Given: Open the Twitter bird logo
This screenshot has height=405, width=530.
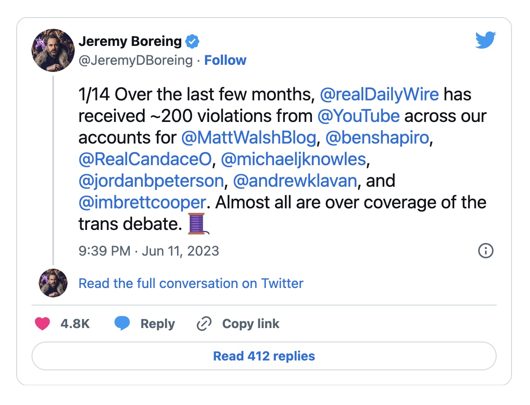Looking at the screenshot, I should pos(485,40).
